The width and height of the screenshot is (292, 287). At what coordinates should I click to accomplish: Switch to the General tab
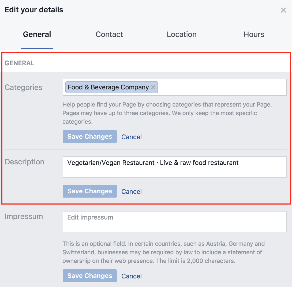click(37, 35)
